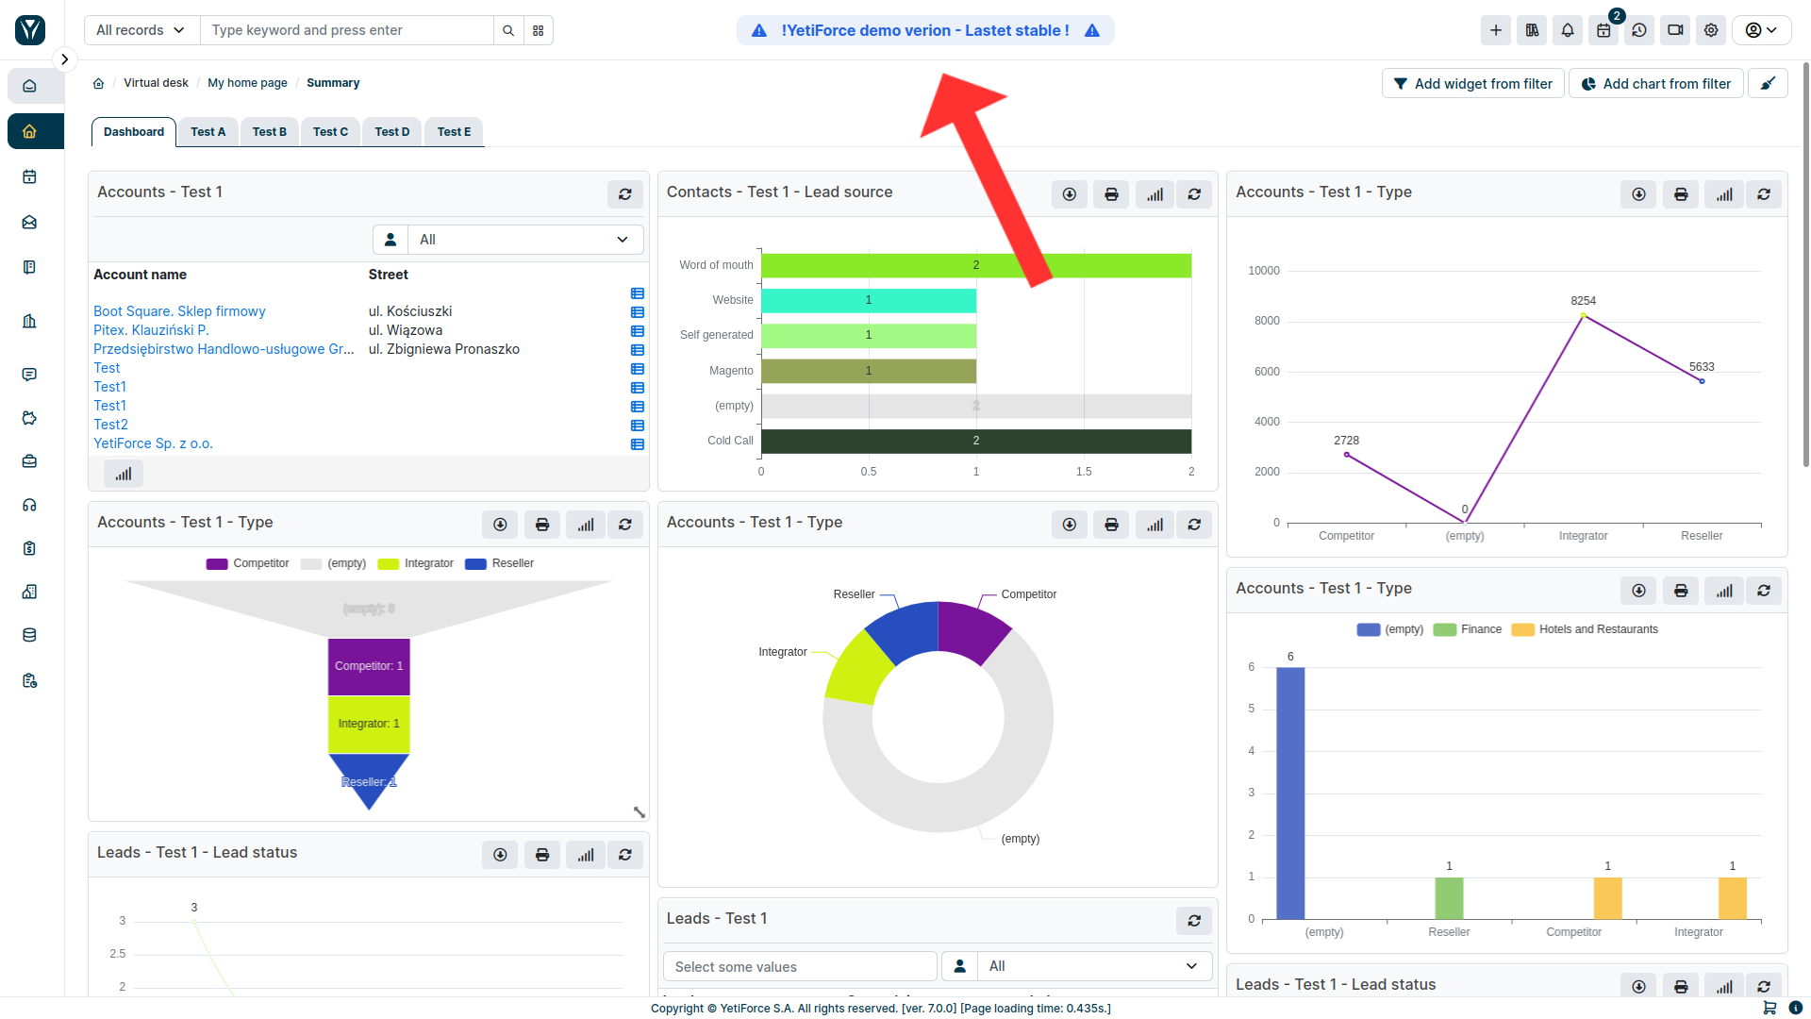Click the purple Competitor funnel segment
Screen dimensions: 1811x1019
[369, 666]
